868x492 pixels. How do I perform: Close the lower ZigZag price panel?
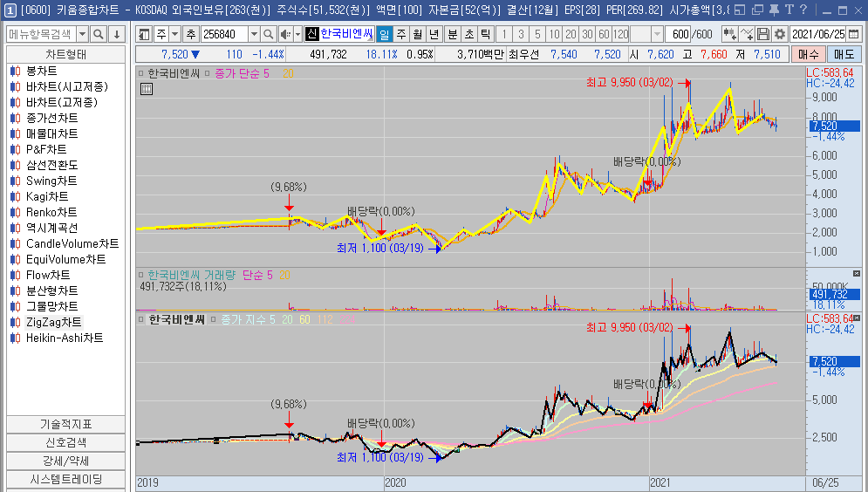click(857, 318)
